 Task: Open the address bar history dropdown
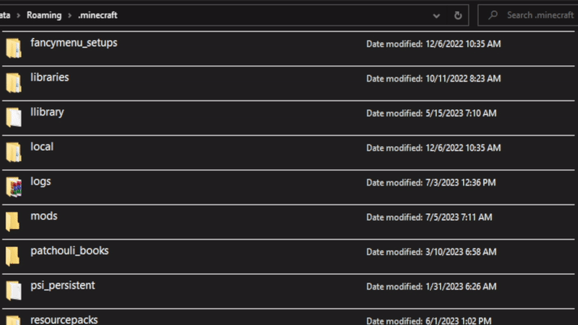click(x=436, y=15)
